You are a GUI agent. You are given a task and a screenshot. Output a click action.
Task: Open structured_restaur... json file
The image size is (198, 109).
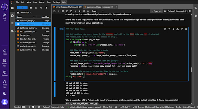33,43
